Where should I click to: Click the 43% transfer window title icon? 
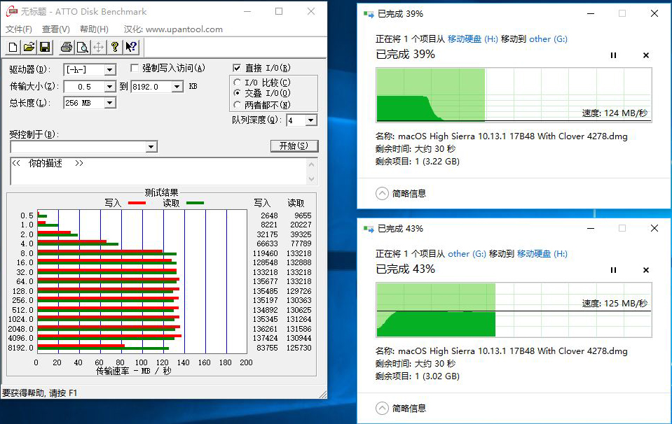click(369, 229)
